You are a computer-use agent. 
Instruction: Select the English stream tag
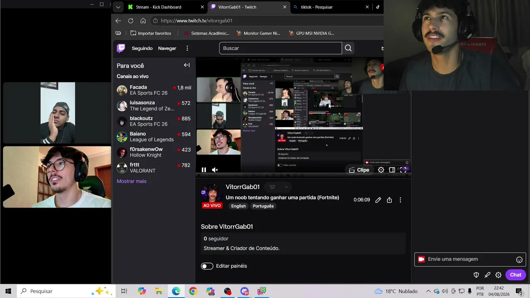pos(238,206)
